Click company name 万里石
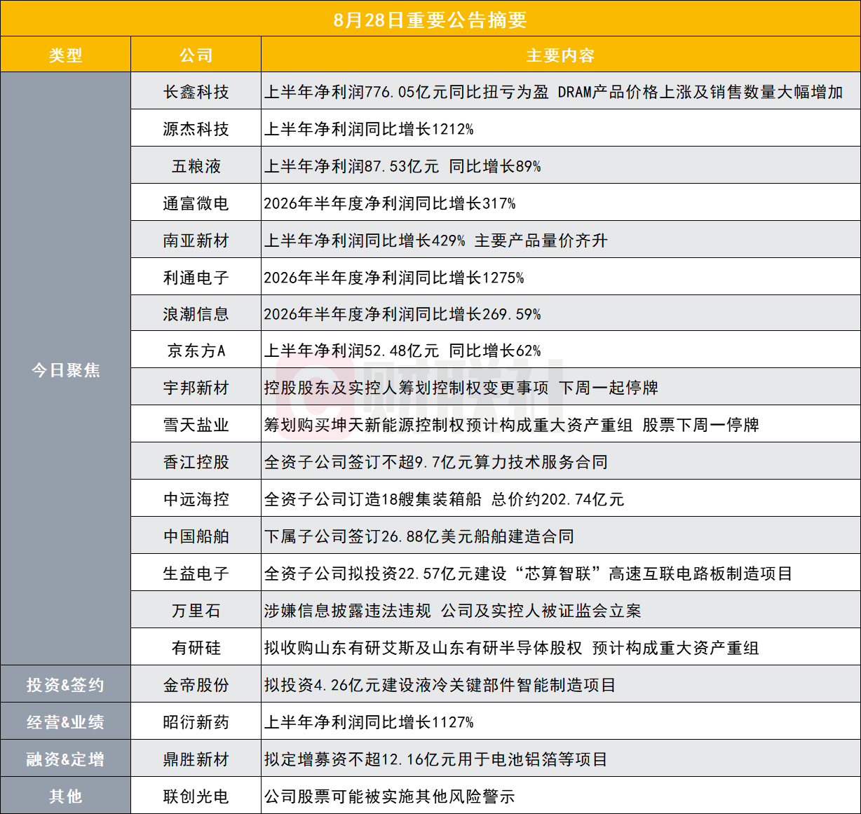This screenshot has height=814, width=861. pos(196,611)
